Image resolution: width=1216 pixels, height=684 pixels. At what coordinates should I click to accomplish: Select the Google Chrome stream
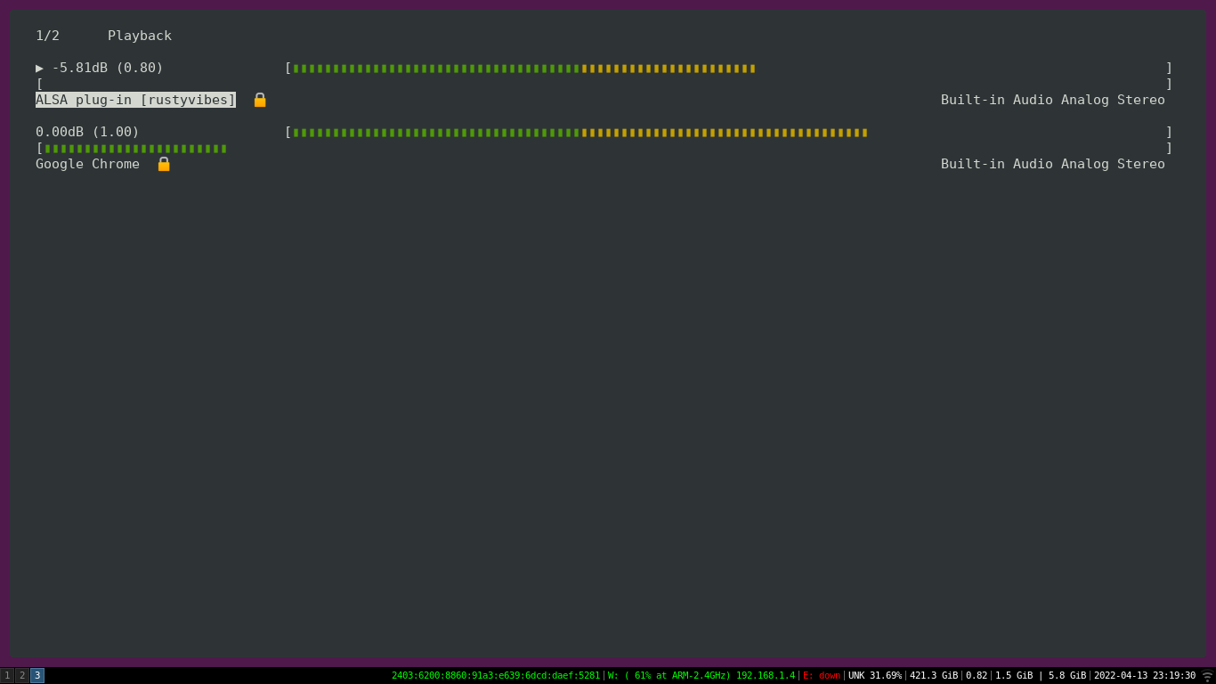[87, 164]
